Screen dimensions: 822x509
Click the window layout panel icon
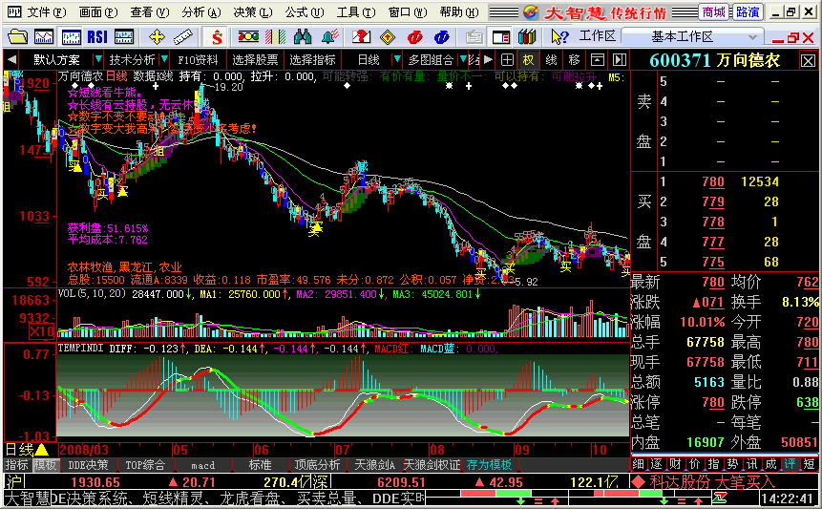point(501,36)
